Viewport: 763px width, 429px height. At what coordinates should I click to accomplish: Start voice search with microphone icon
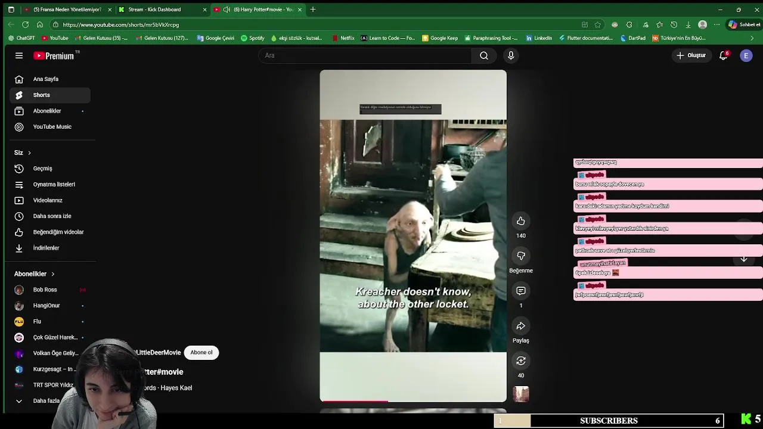[511, 55]
